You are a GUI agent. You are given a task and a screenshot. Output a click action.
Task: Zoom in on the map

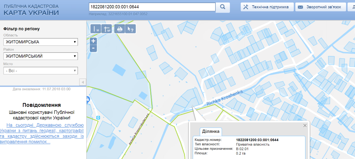(x=93, y=41)
